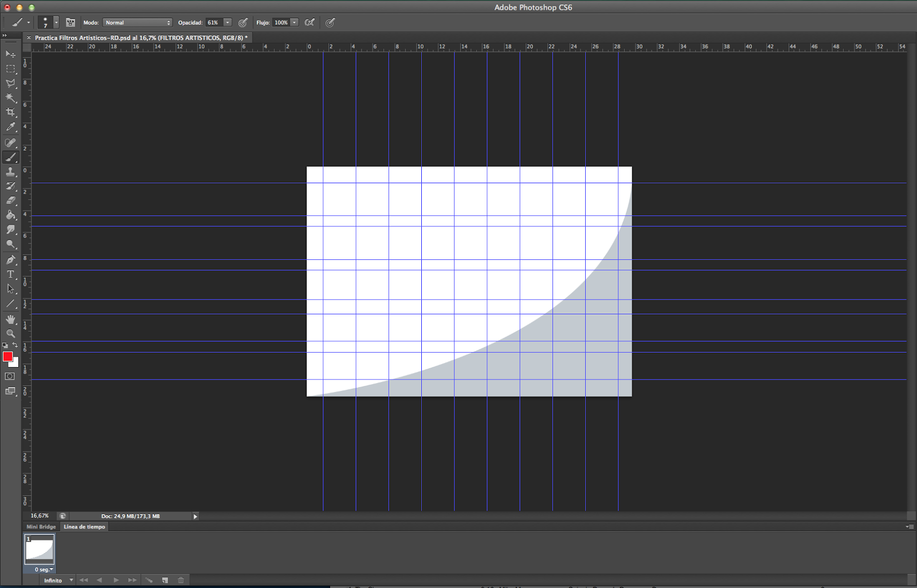Select the Eyedropper tool
The width and height of the screenshot is (917, 588).
click(10, 127)
